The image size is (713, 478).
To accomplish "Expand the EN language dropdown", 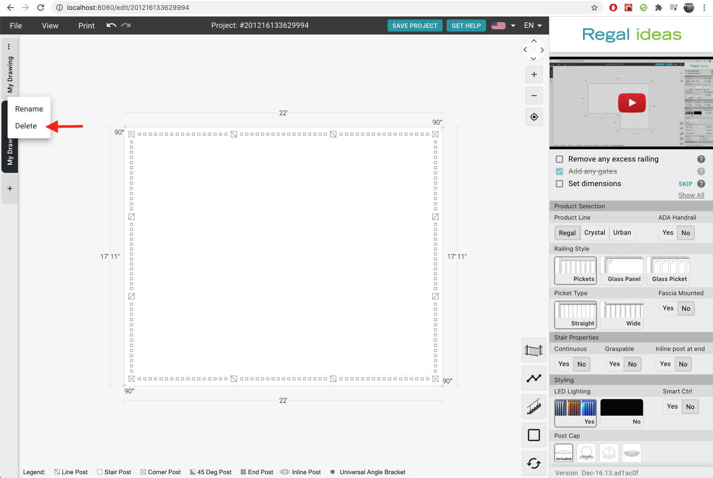I will pos(533,26).
